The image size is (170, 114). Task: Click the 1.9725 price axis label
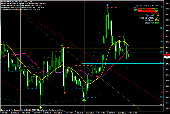coord(167,64)
